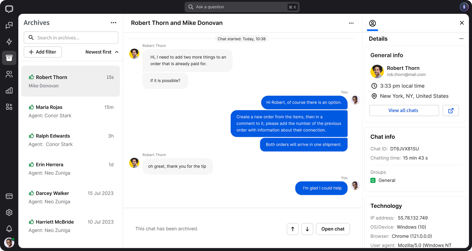This screenshot has width=472, height=251.
Task: Select the Customer details tab
Action: click(x=372, y=23)
